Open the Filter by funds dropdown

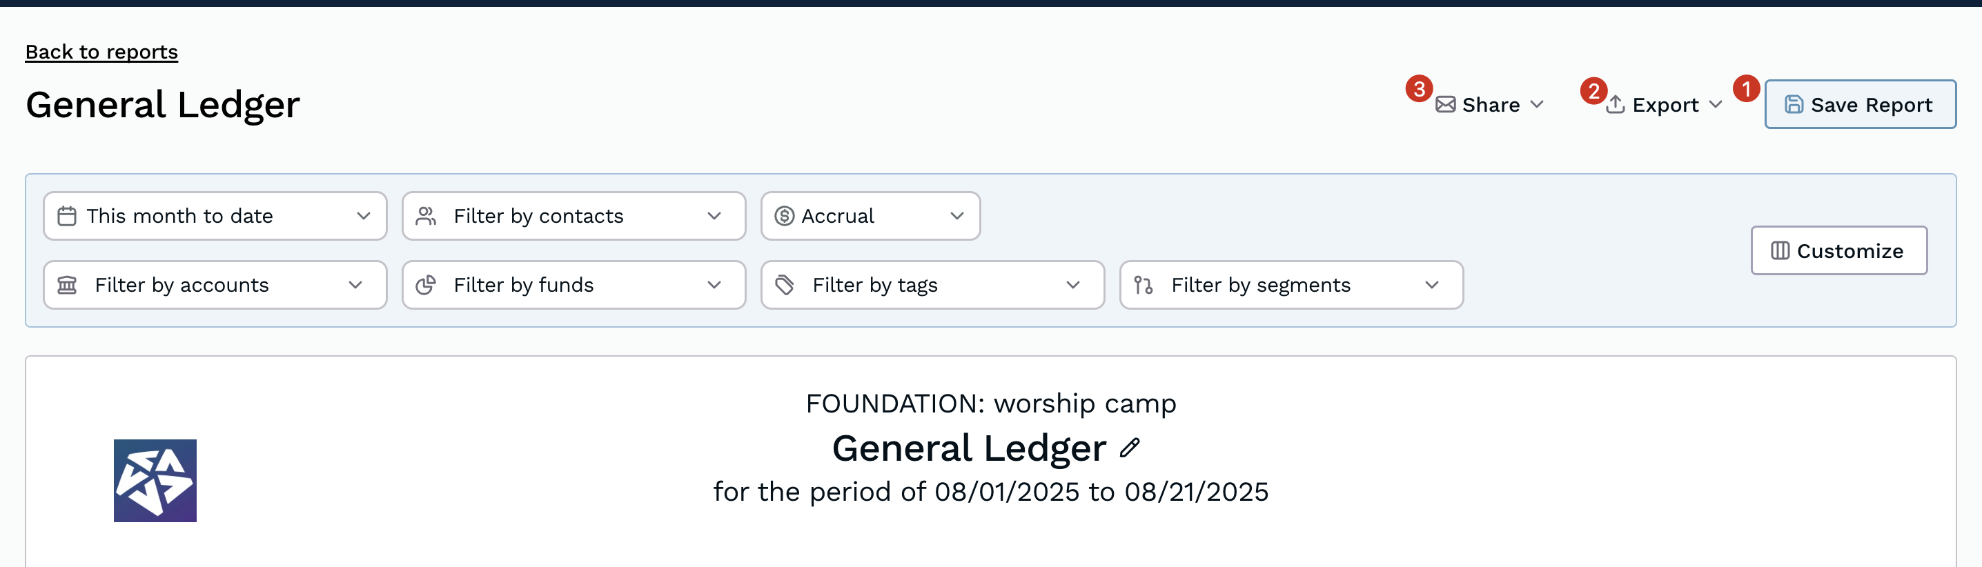pyautogui.click(x=573, y=286)
